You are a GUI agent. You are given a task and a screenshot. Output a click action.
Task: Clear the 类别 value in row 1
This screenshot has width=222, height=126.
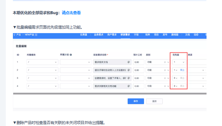pyautogui.click(x=165, y=62)
